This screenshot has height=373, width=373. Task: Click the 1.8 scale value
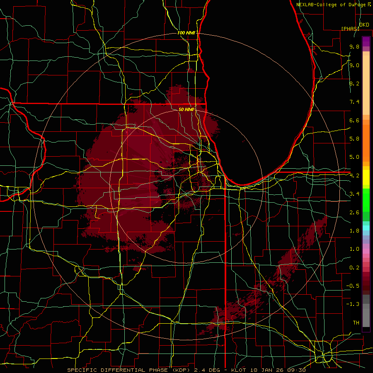(x=354, y=231)
